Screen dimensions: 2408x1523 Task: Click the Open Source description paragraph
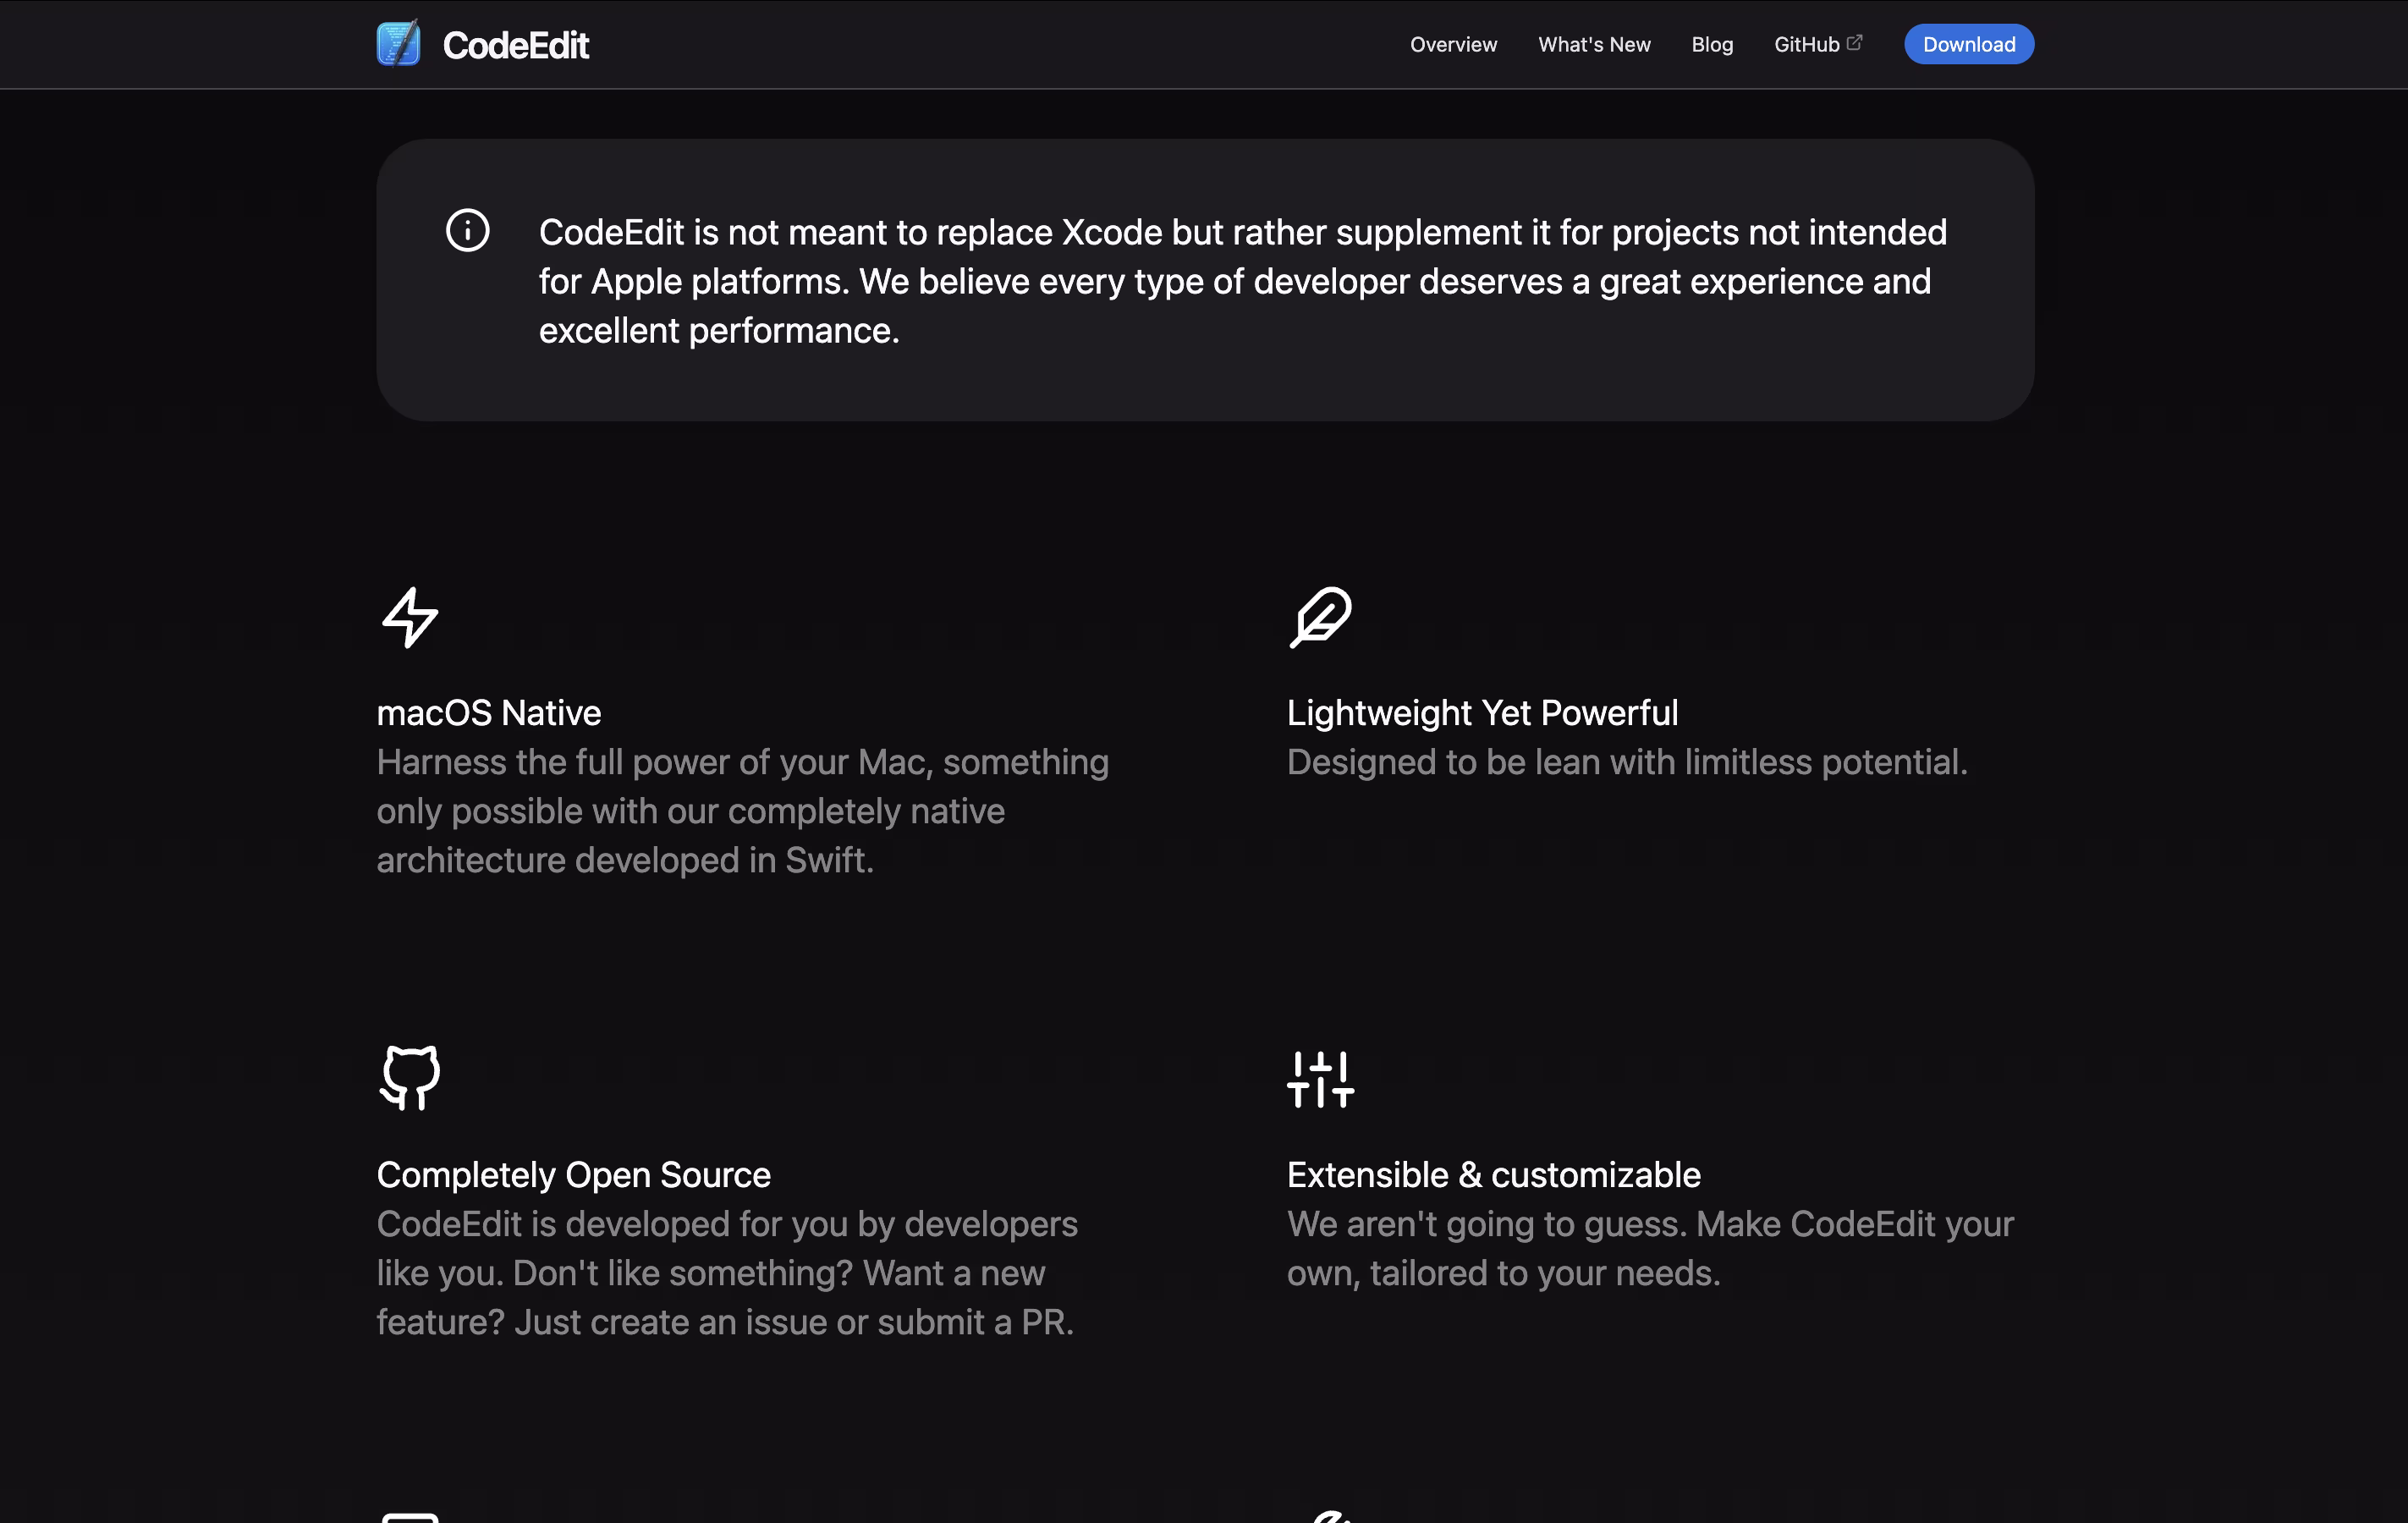tap(727, 1273)
